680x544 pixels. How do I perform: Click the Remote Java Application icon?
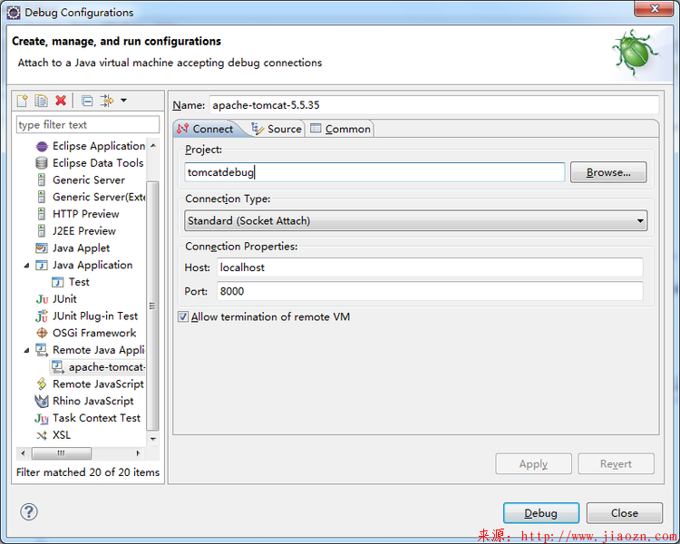[x=42, y=350]
